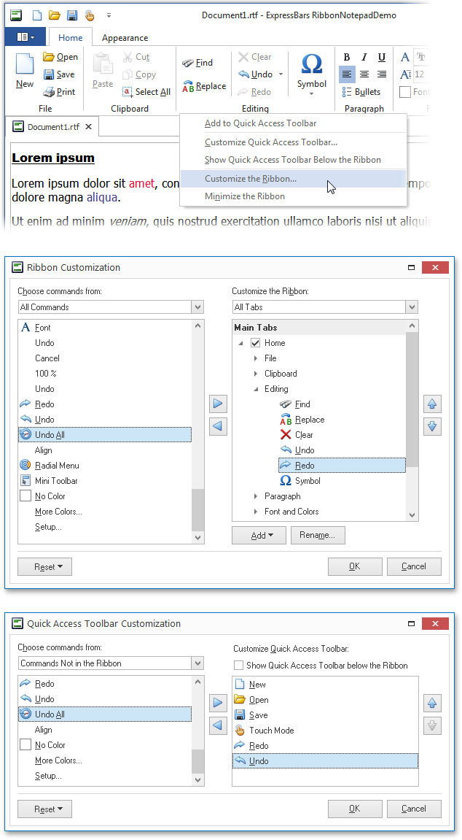Toggle Italic formatting in ribbon

pos(364,58)
